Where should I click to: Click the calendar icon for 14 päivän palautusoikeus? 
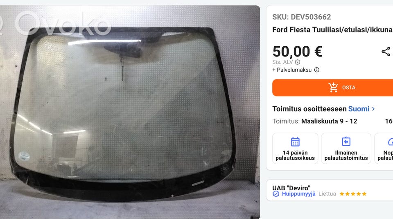pos(295,142)
